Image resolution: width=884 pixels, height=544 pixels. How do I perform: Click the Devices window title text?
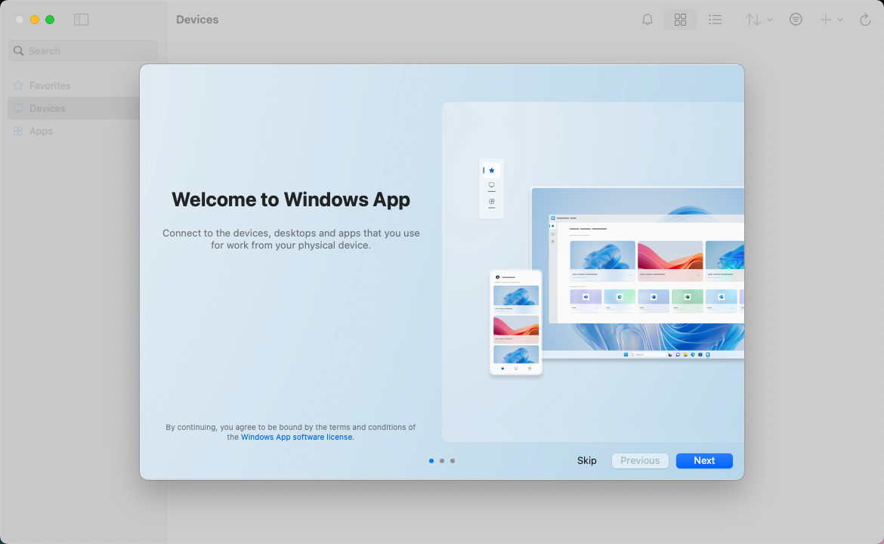click(x=197, y=20)
